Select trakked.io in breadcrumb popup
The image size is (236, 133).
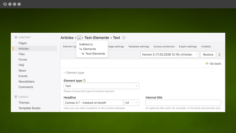[x=86, y=44]
